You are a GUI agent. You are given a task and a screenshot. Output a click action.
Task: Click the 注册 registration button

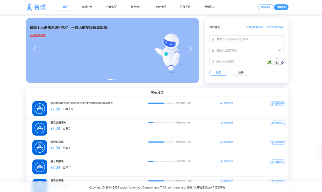[x=241, y=73]
